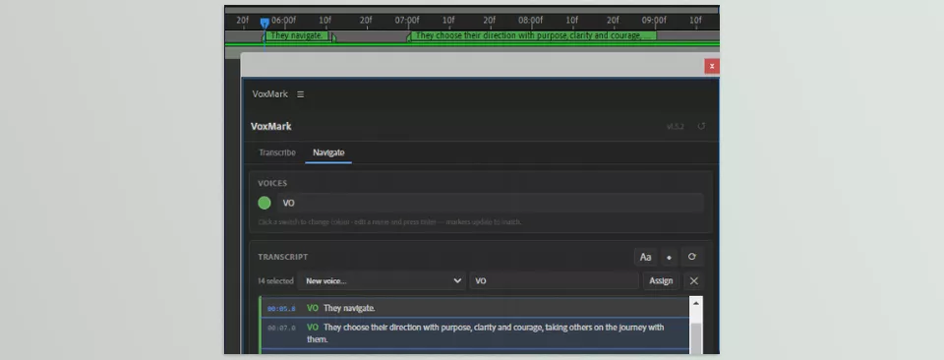Image resolution: width=944 pixels, height=360 pixels.
Task: Close the floating panel with the red X
Action: pos(712,66)
